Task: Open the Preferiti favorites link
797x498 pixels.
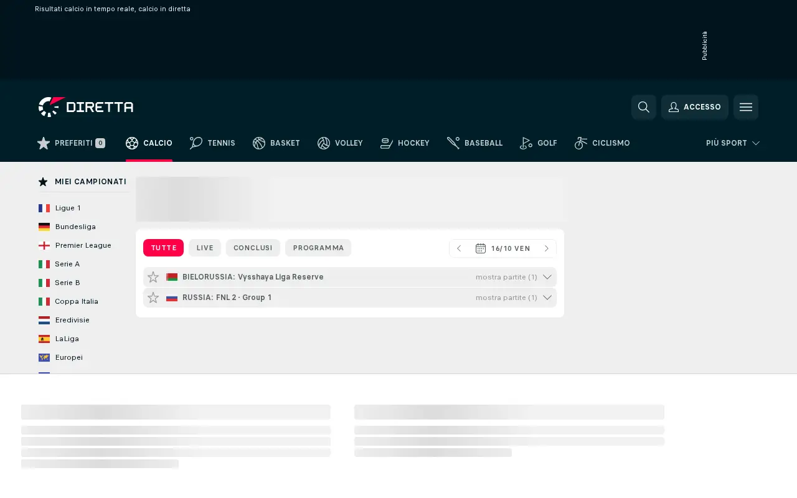Action: pos(71,143)
